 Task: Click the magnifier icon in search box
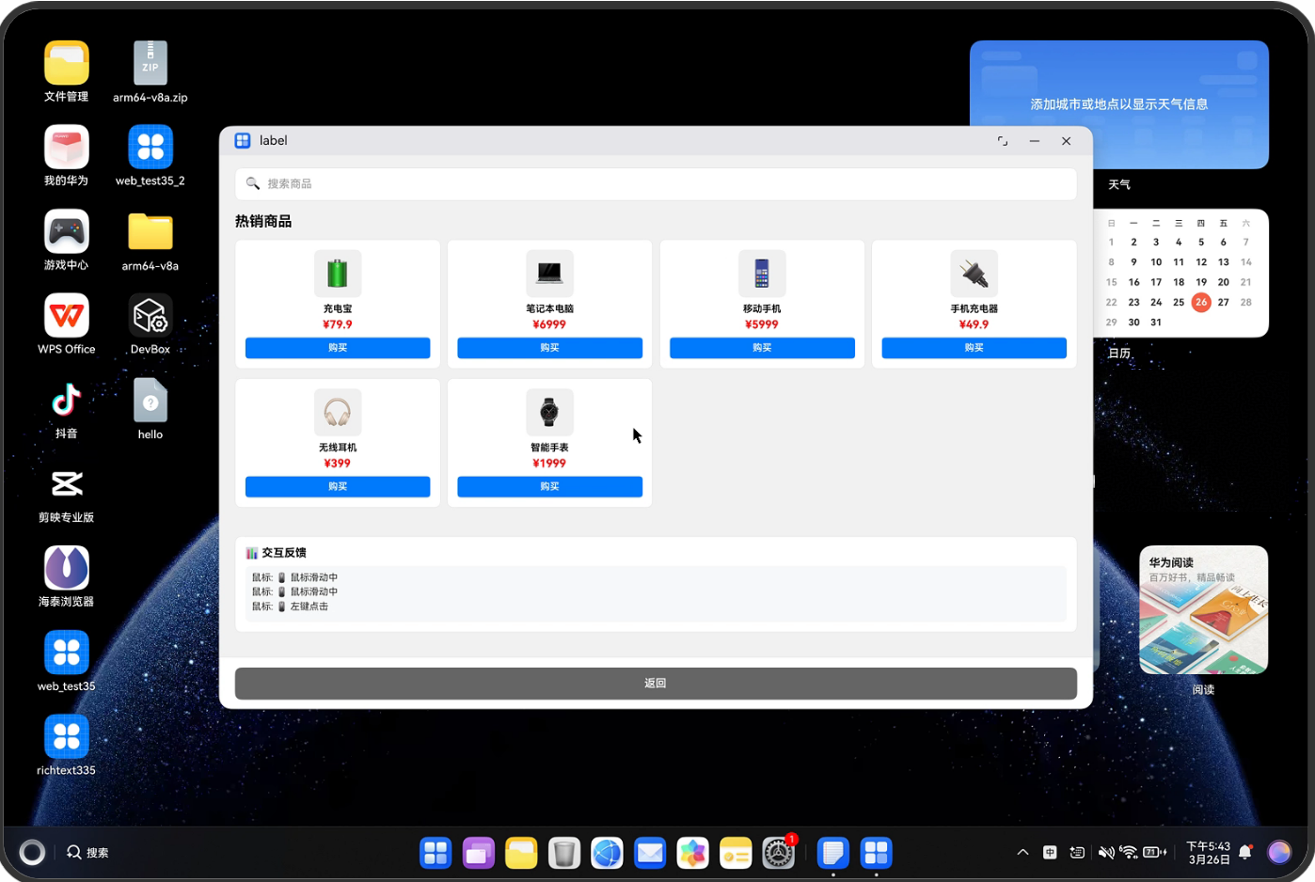tap(253, 184)
